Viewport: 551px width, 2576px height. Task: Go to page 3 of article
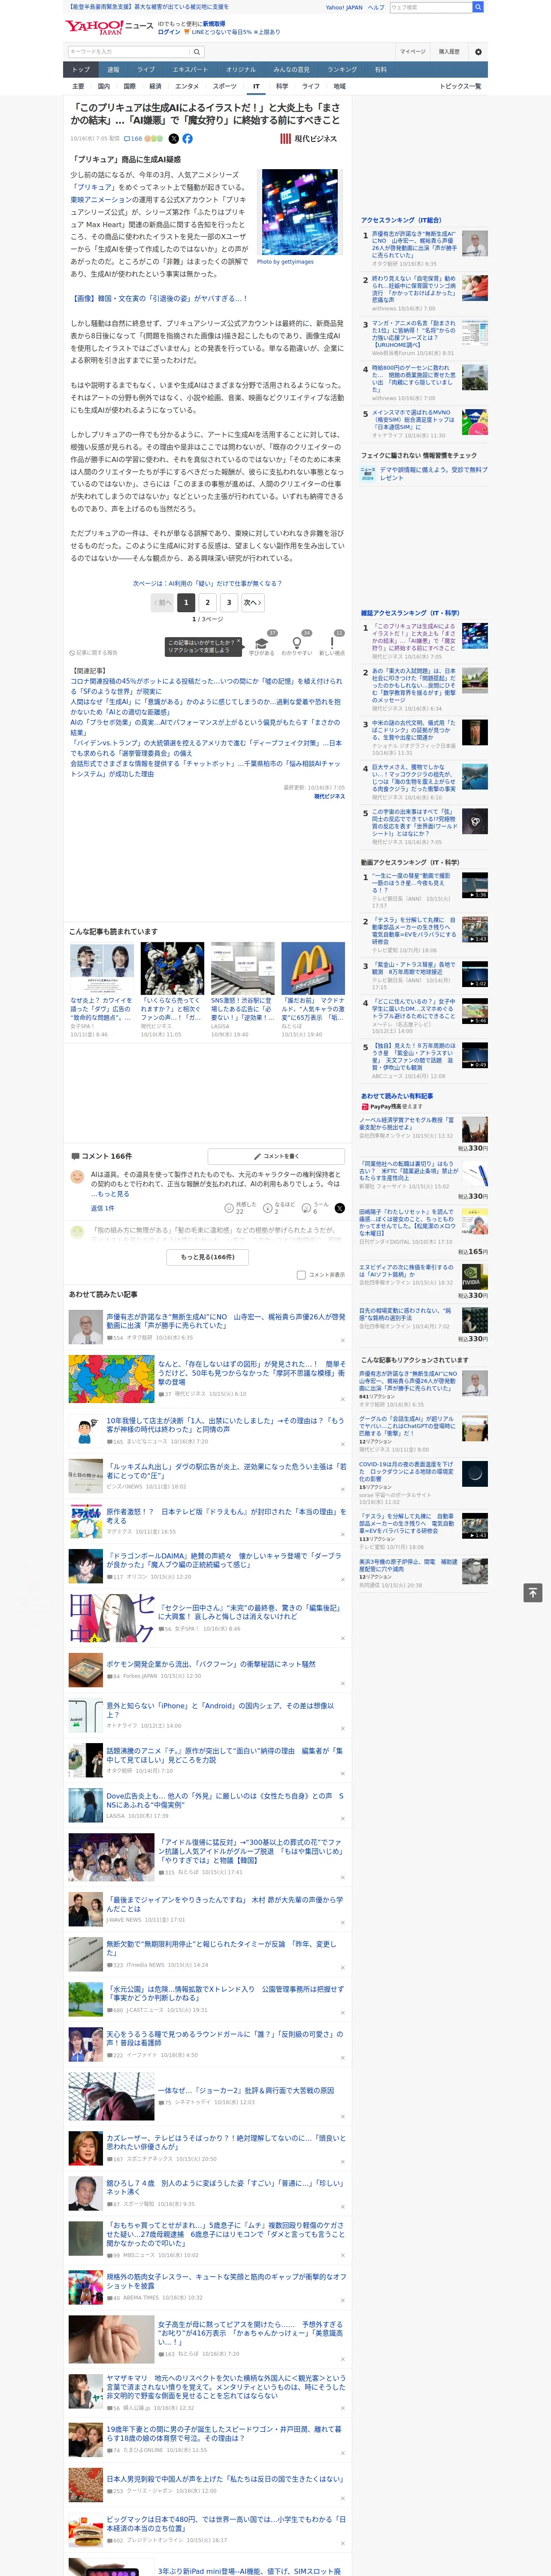click(x=229, y=603)
